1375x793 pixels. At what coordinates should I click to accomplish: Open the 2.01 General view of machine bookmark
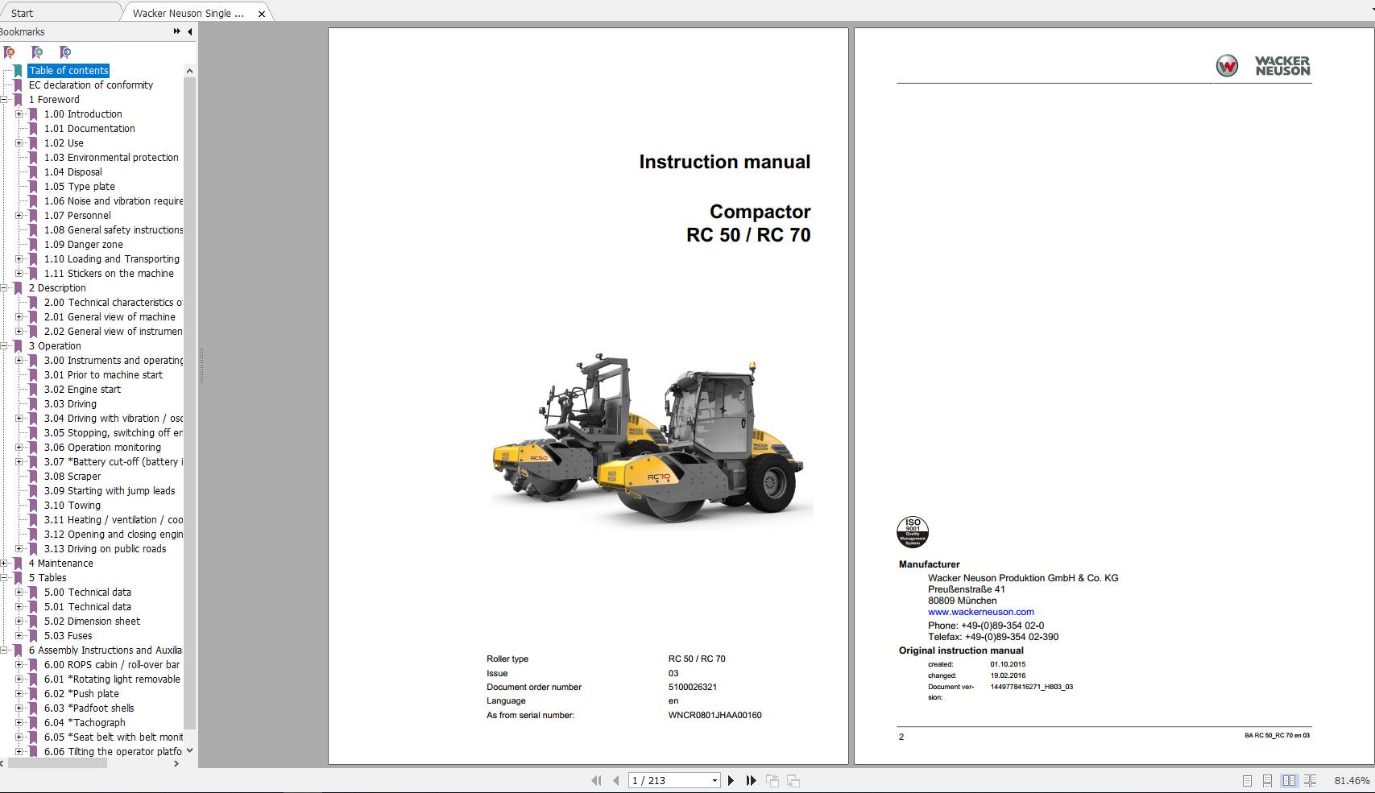tap(110, 317)
